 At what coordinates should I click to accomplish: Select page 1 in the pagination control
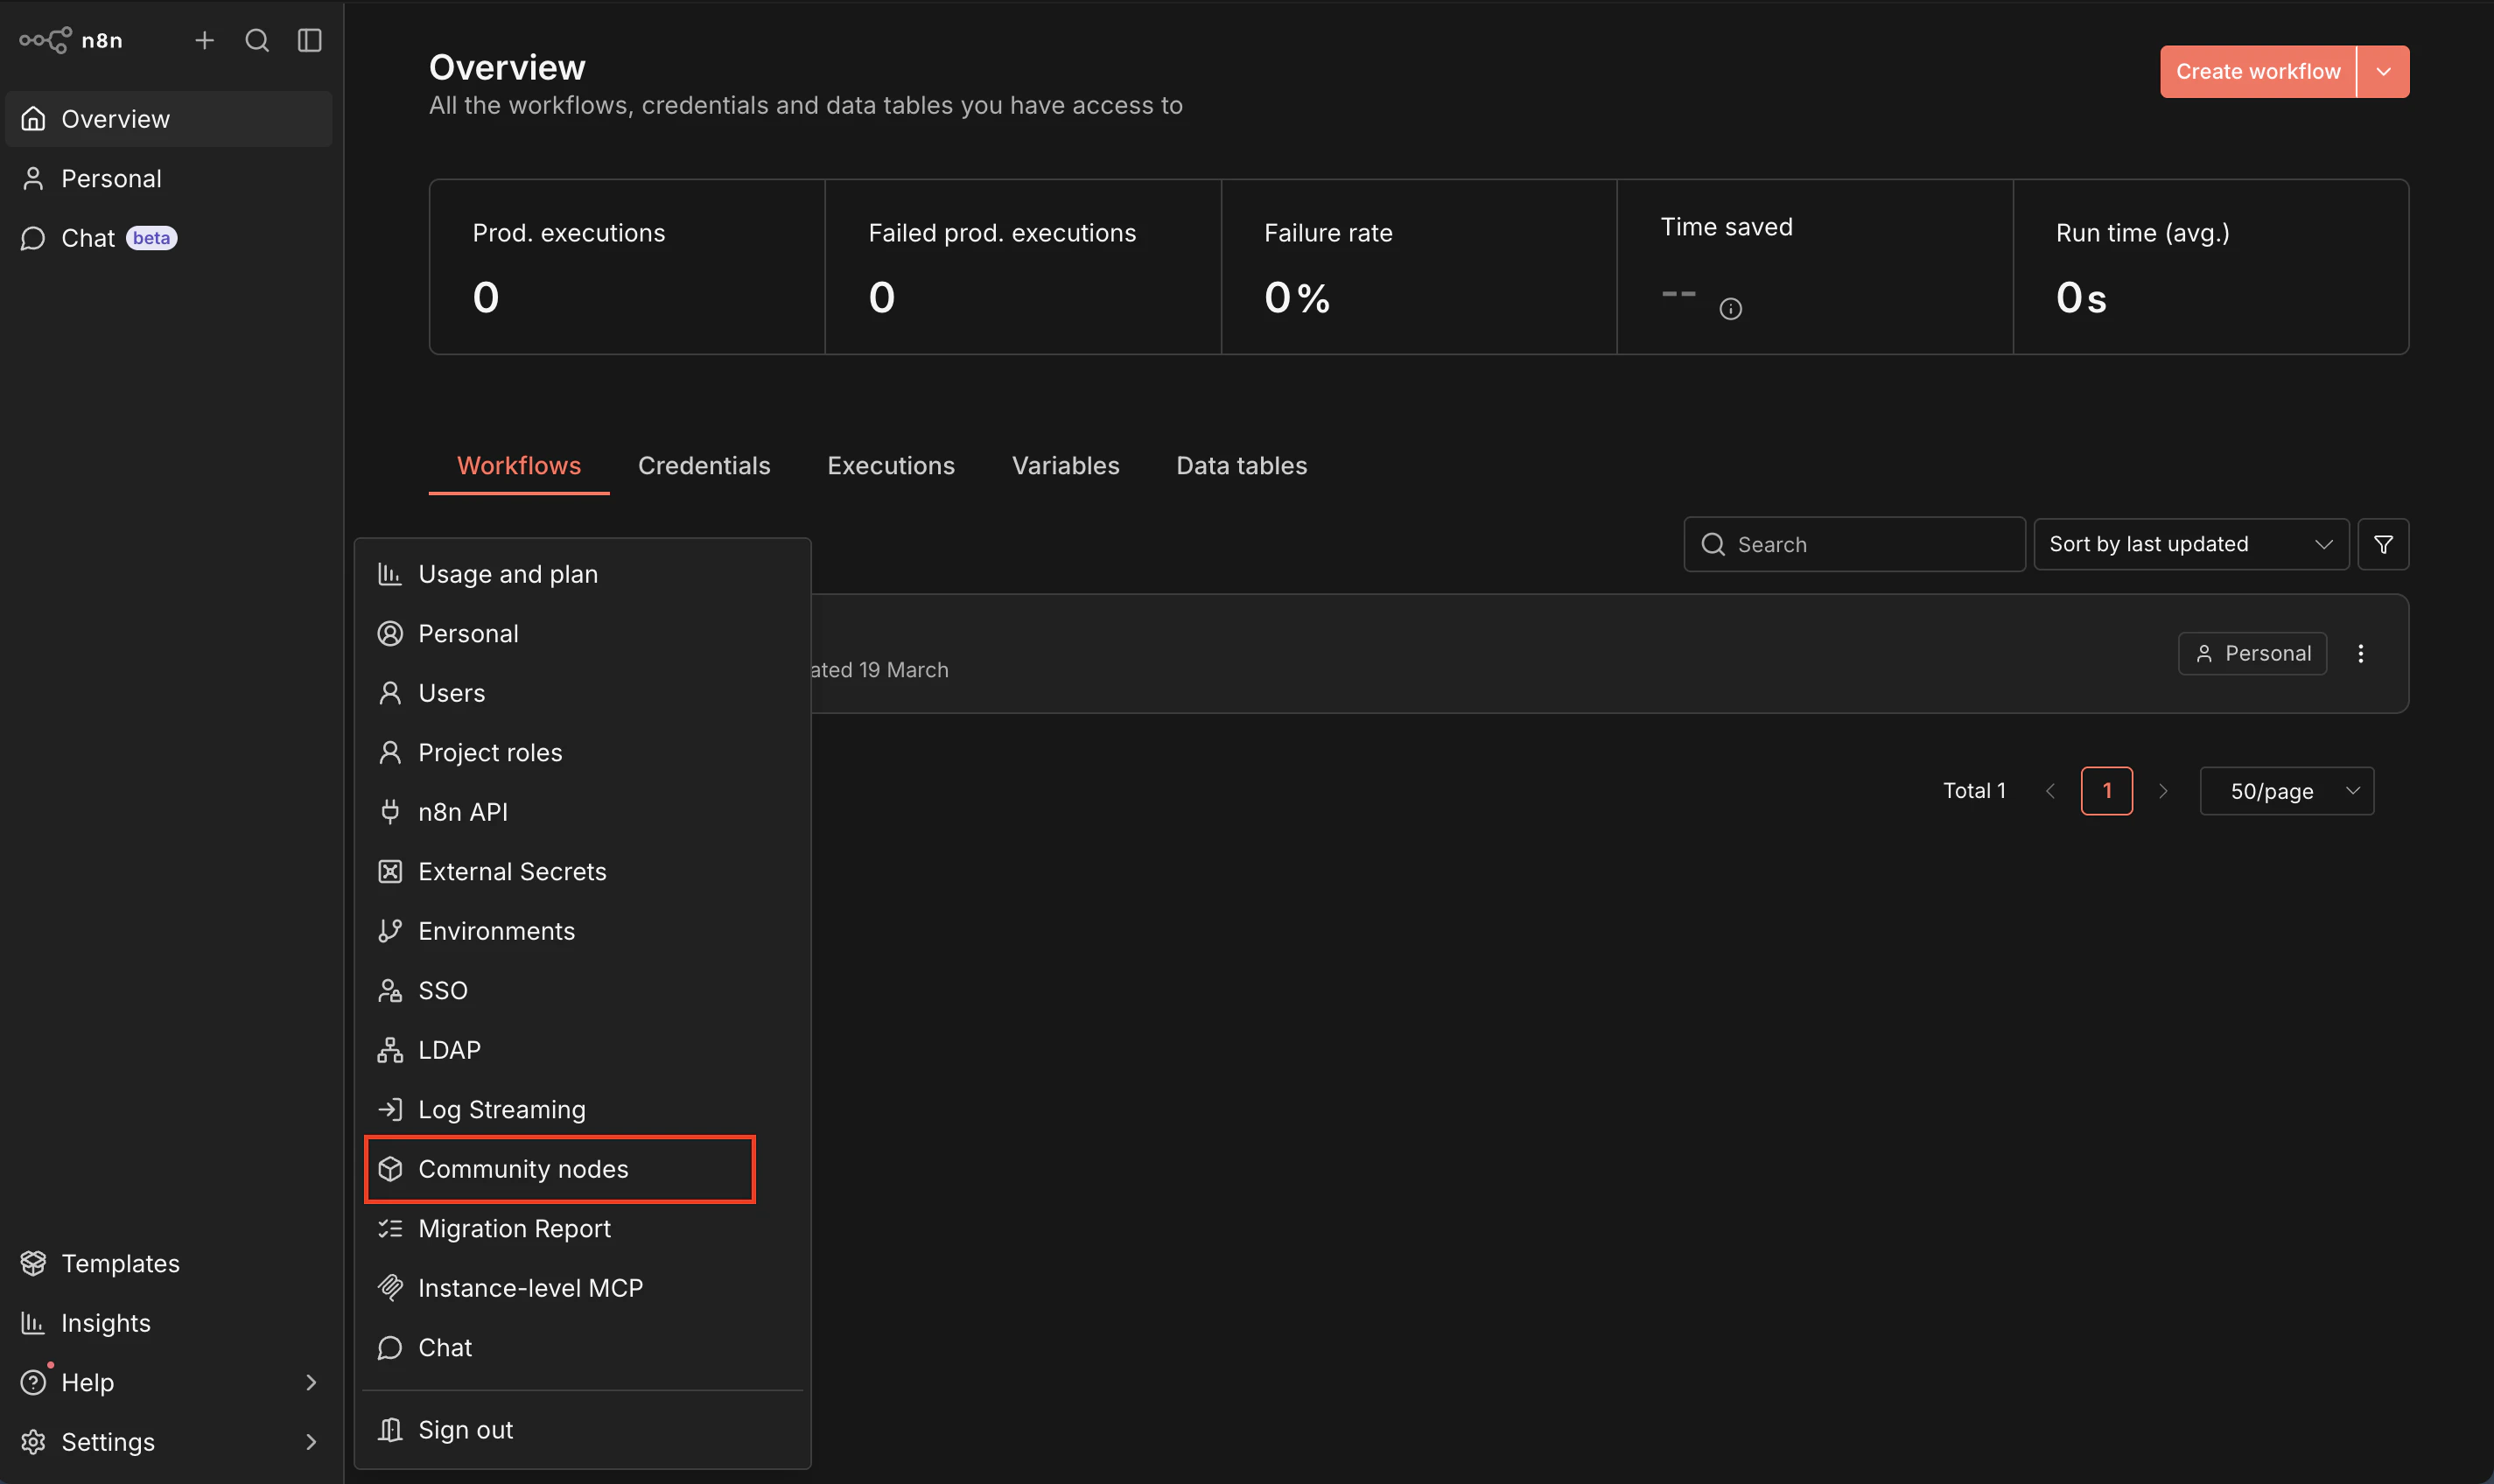(2107, 790)
